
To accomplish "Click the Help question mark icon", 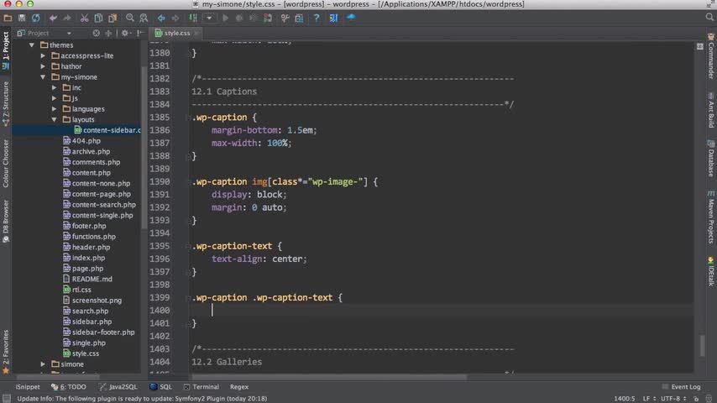I will tap(317, 18).
